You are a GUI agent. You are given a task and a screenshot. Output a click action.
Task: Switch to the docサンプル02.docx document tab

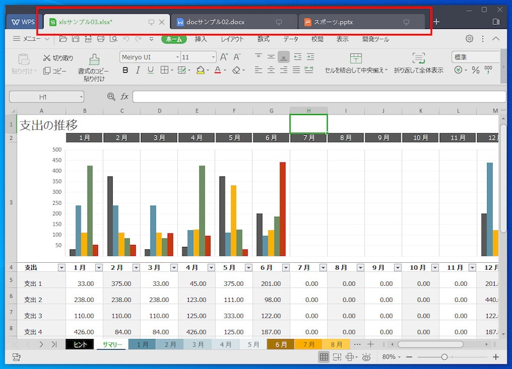234,22
